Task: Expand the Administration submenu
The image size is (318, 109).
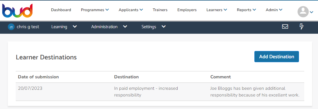Action: coord(109,27)
